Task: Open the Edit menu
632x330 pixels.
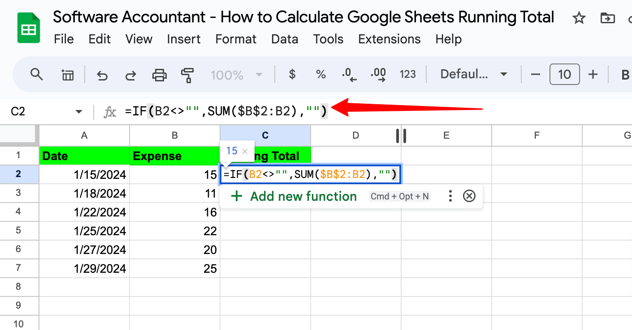Action: (100, 39)
